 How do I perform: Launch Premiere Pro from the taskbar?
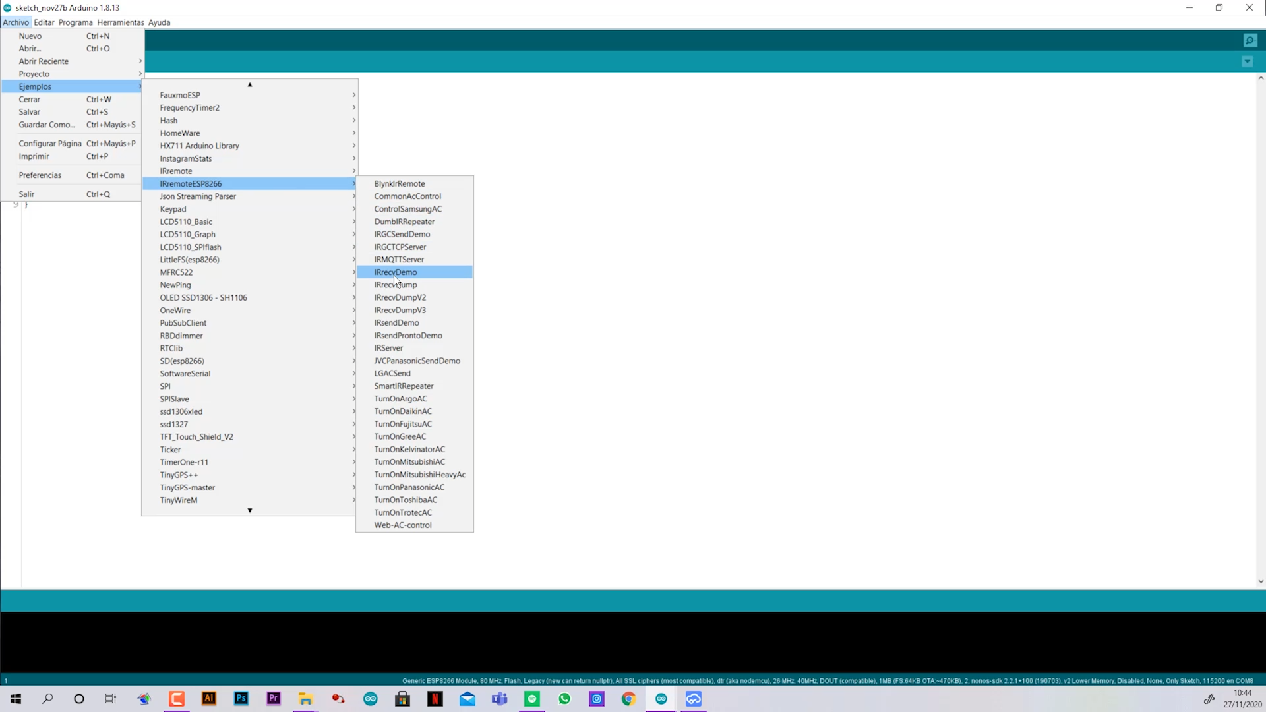click(274, 699)
